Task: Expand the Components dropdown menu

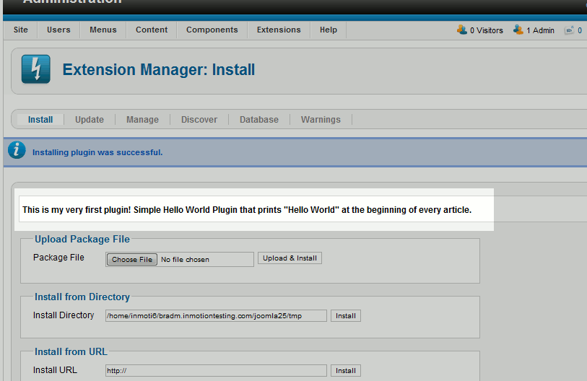Action: [212, 30]
